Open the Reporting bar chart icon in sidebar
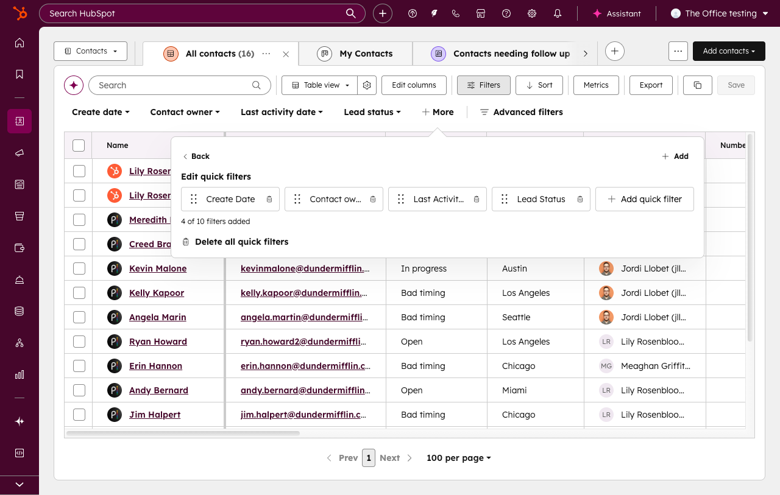 (19, 374)
